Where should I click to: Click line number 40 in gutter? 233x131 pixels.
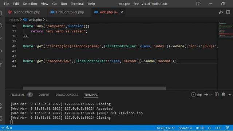(14, 46)
